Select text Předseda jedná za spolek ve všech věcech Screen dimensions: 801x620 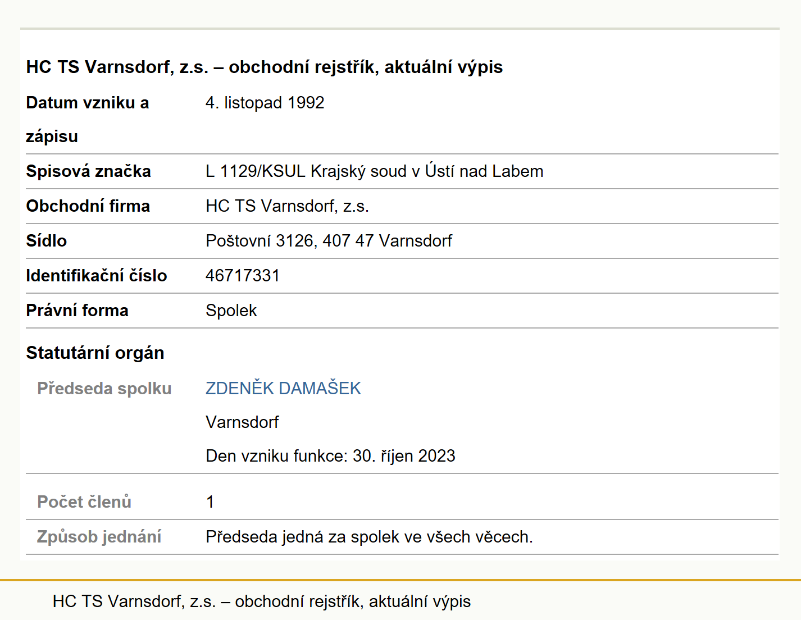[369, 537]
